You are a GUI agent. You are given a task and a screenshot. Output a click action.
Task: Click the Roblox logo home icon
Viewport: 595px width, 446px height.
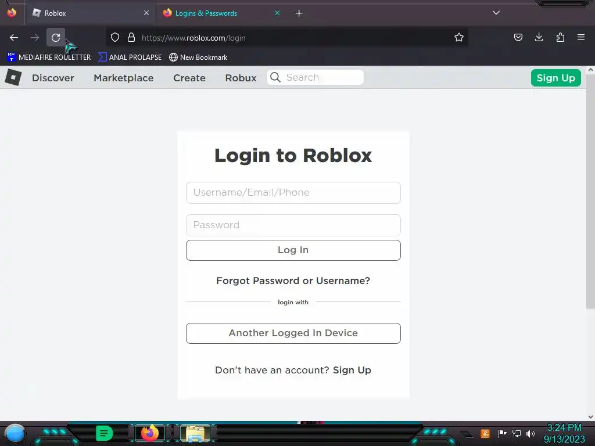pos(13,77)
